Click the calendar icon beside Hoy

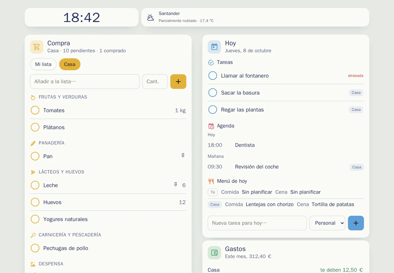click(x=214, y=47)
